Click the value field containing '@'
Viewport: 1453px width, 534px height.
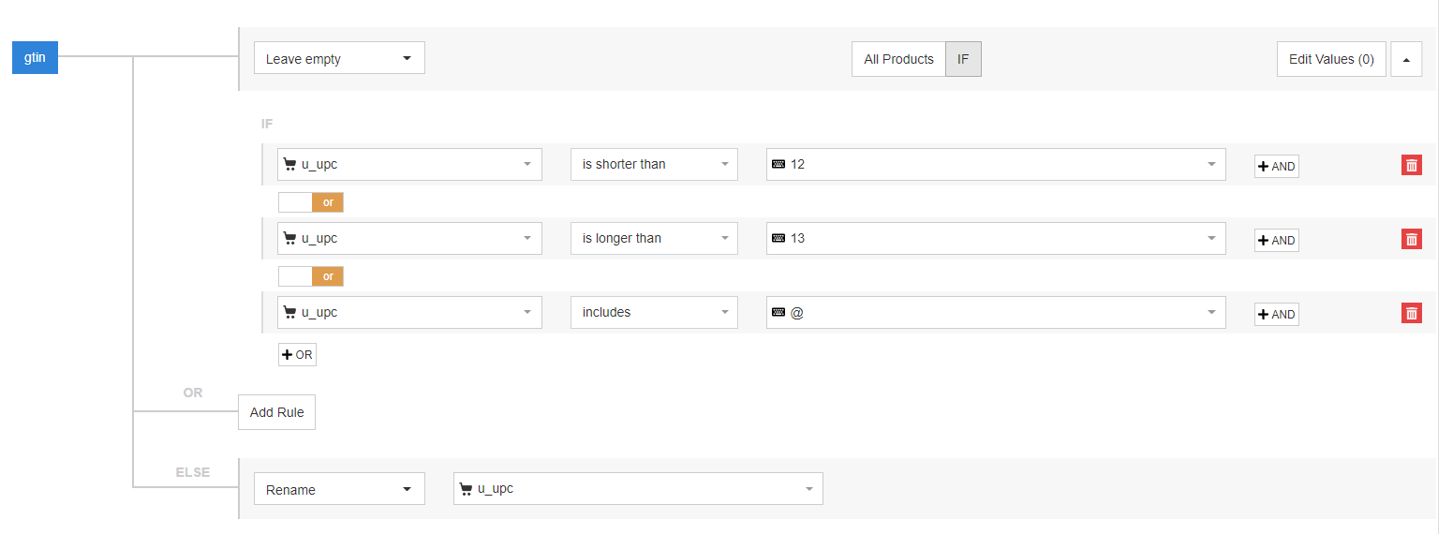pos(995,313)
